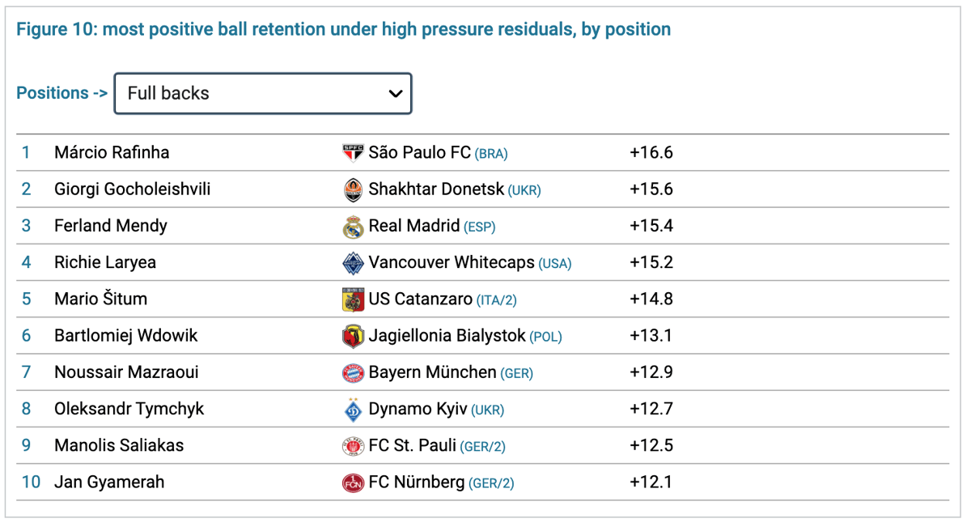This screenshot has height=527, width=971.
Task: Click the FC St. Pauli crest
Action: (353, 446)
